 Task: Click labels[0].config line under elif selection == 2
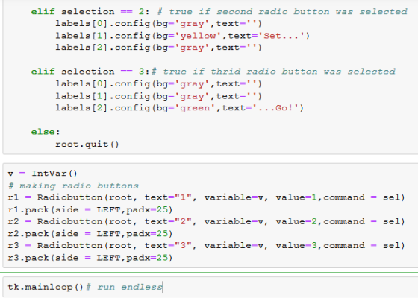(159, 24)
